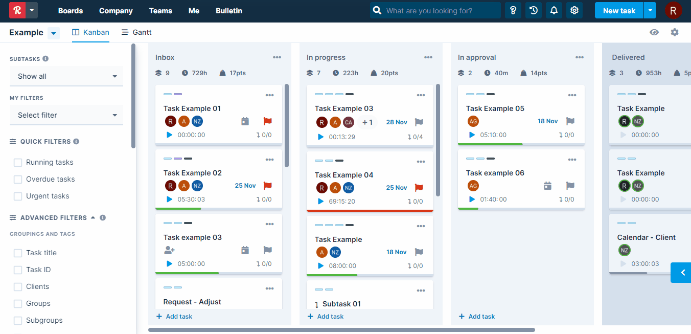Open calendar icon on Task example 06

[547, 186]
